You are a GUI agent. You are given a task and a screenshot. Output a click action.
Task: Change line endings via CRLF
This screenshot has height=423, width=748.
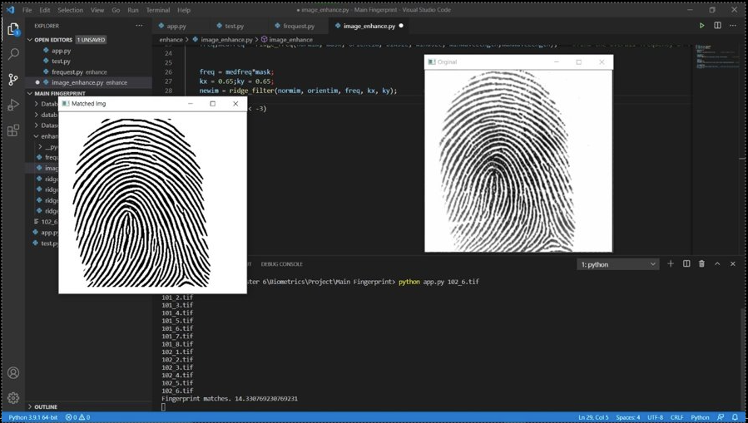click(x=677, y=417)
